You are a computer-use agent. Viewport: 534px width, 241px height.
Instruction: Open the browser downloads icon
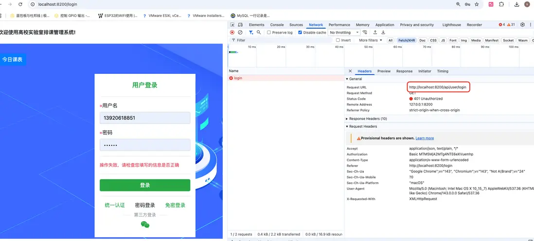(x=516, y=4)
